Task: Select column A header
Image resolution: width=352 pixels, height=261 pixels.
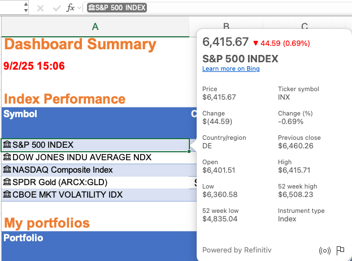Action: tap(95, 26)
